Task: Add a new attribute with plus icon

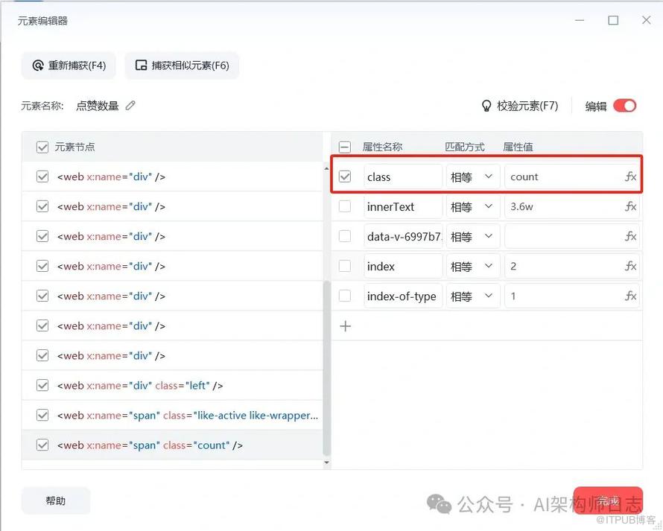Action: pyautogui.click(x=346, y=326)
